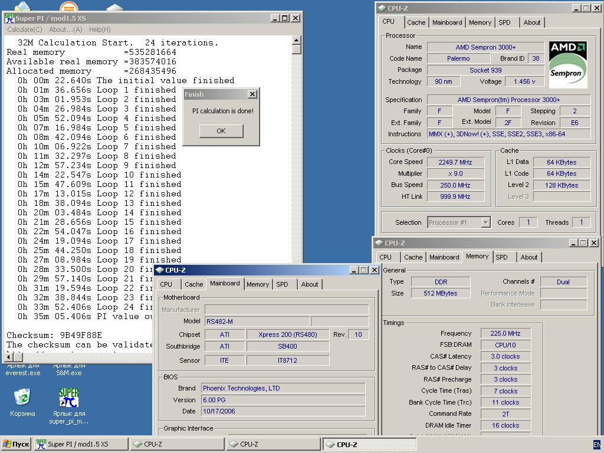Click the Bus Speed value 250.0 MHz
Viewport: 604px width, 453px height.
click(455, 185)
